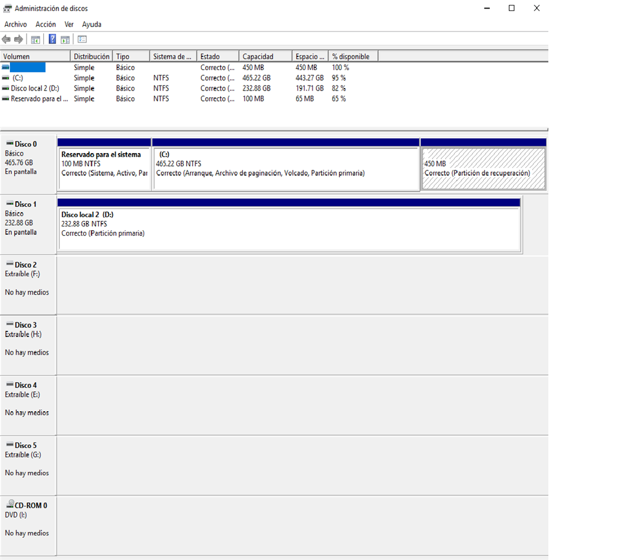Click the disk icon next to Disco 0

(10, 143)
